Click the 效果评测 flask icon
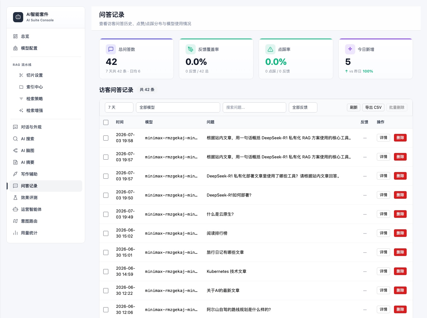Viewport: 427px width, 318px height. [15, 197]
